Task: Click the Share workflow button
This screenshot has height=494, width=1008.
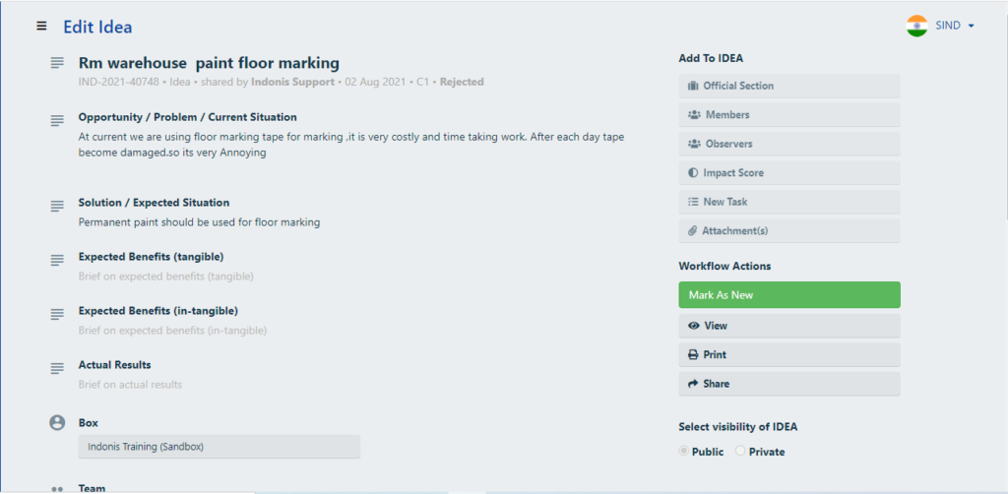Action: (x=789, y=384)
